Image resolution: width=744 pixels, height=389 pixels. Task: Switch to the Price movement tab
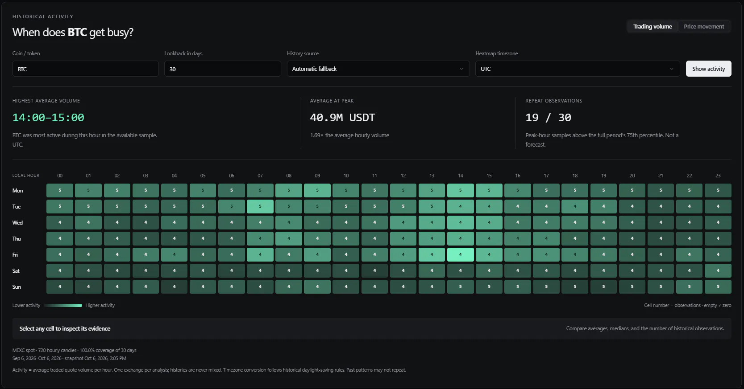[704, 27]
